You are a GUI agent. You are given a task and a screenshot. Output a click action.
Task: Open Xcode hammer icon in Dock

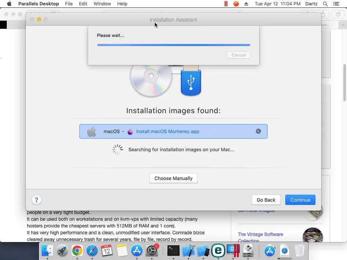coord(188,251)
